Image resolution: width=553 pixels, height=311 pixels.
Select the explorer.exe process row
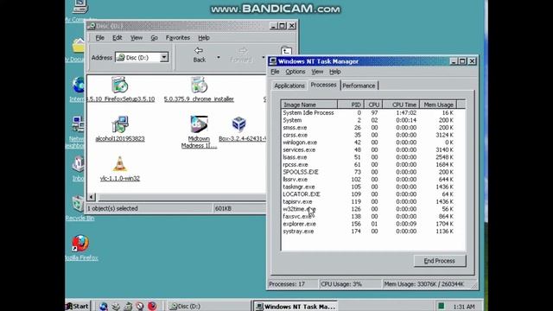point(368,224)
